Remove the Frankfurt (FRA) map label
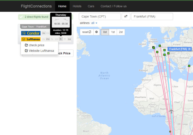This screenshot has height=135, width=193. click(189, 49)
